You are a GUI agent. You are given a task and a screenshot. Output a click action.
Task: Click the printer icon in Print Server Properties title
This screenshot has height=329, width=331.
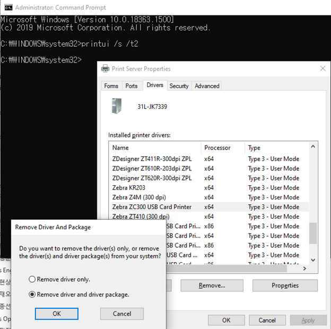[x=104, y=68]
